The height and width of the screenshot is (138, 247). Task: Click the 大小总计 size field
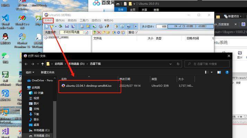pyautogui.click(x=162, y=27)
